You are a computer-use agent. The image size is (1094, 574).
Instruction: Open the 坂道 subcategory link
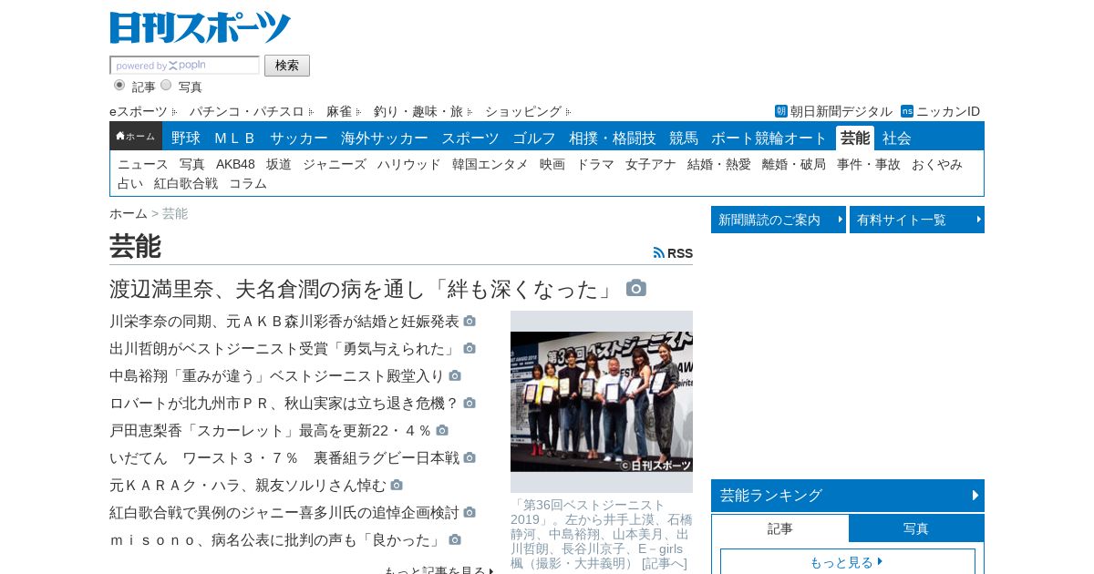279,164
